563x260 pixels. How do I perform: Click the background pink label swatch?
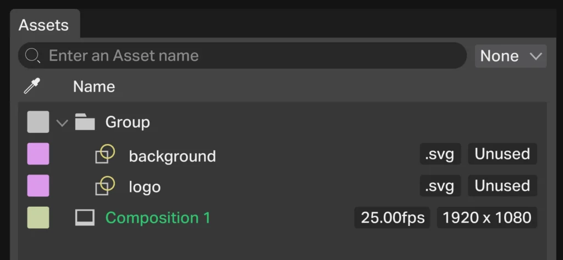click(x=38, y=154)
